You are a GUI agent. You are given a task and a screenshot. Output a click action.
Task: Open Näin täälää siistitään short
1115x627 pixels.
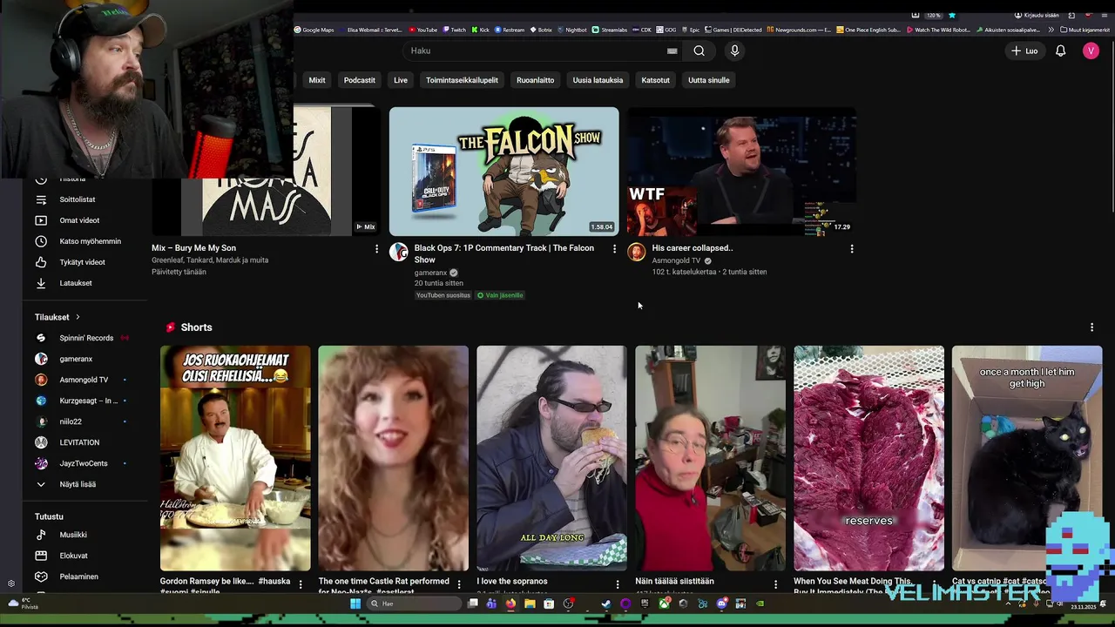pos(710,458)
